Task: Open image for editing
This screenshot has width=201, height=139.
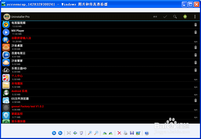Action: coord(138,133)
